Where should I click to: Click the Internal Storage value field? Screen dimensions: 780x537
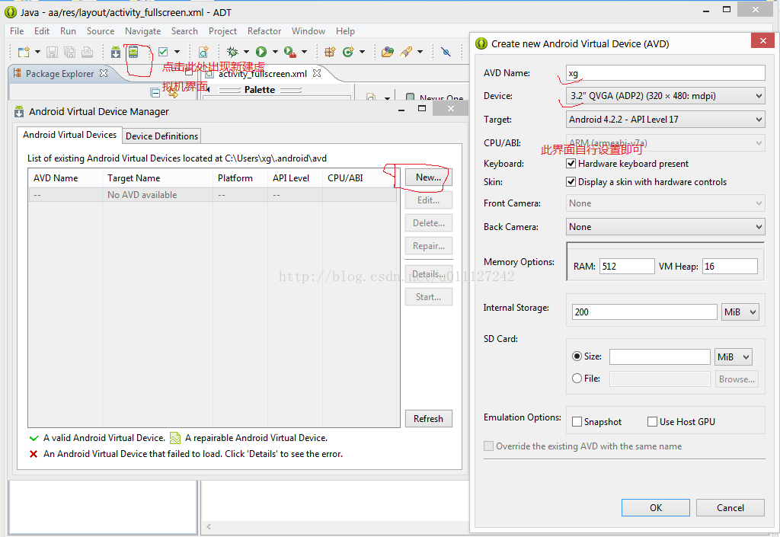pos(644,312)
